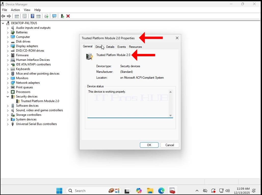Screen dimensions: 262x195
Task: Collapse the Security devices category
Action: 8,96
